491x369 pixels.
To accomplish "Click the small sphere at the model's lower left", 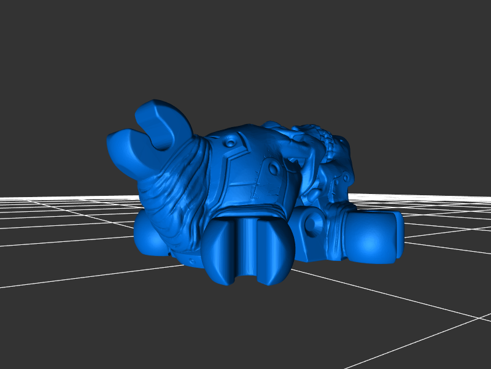I will [146, 235].
